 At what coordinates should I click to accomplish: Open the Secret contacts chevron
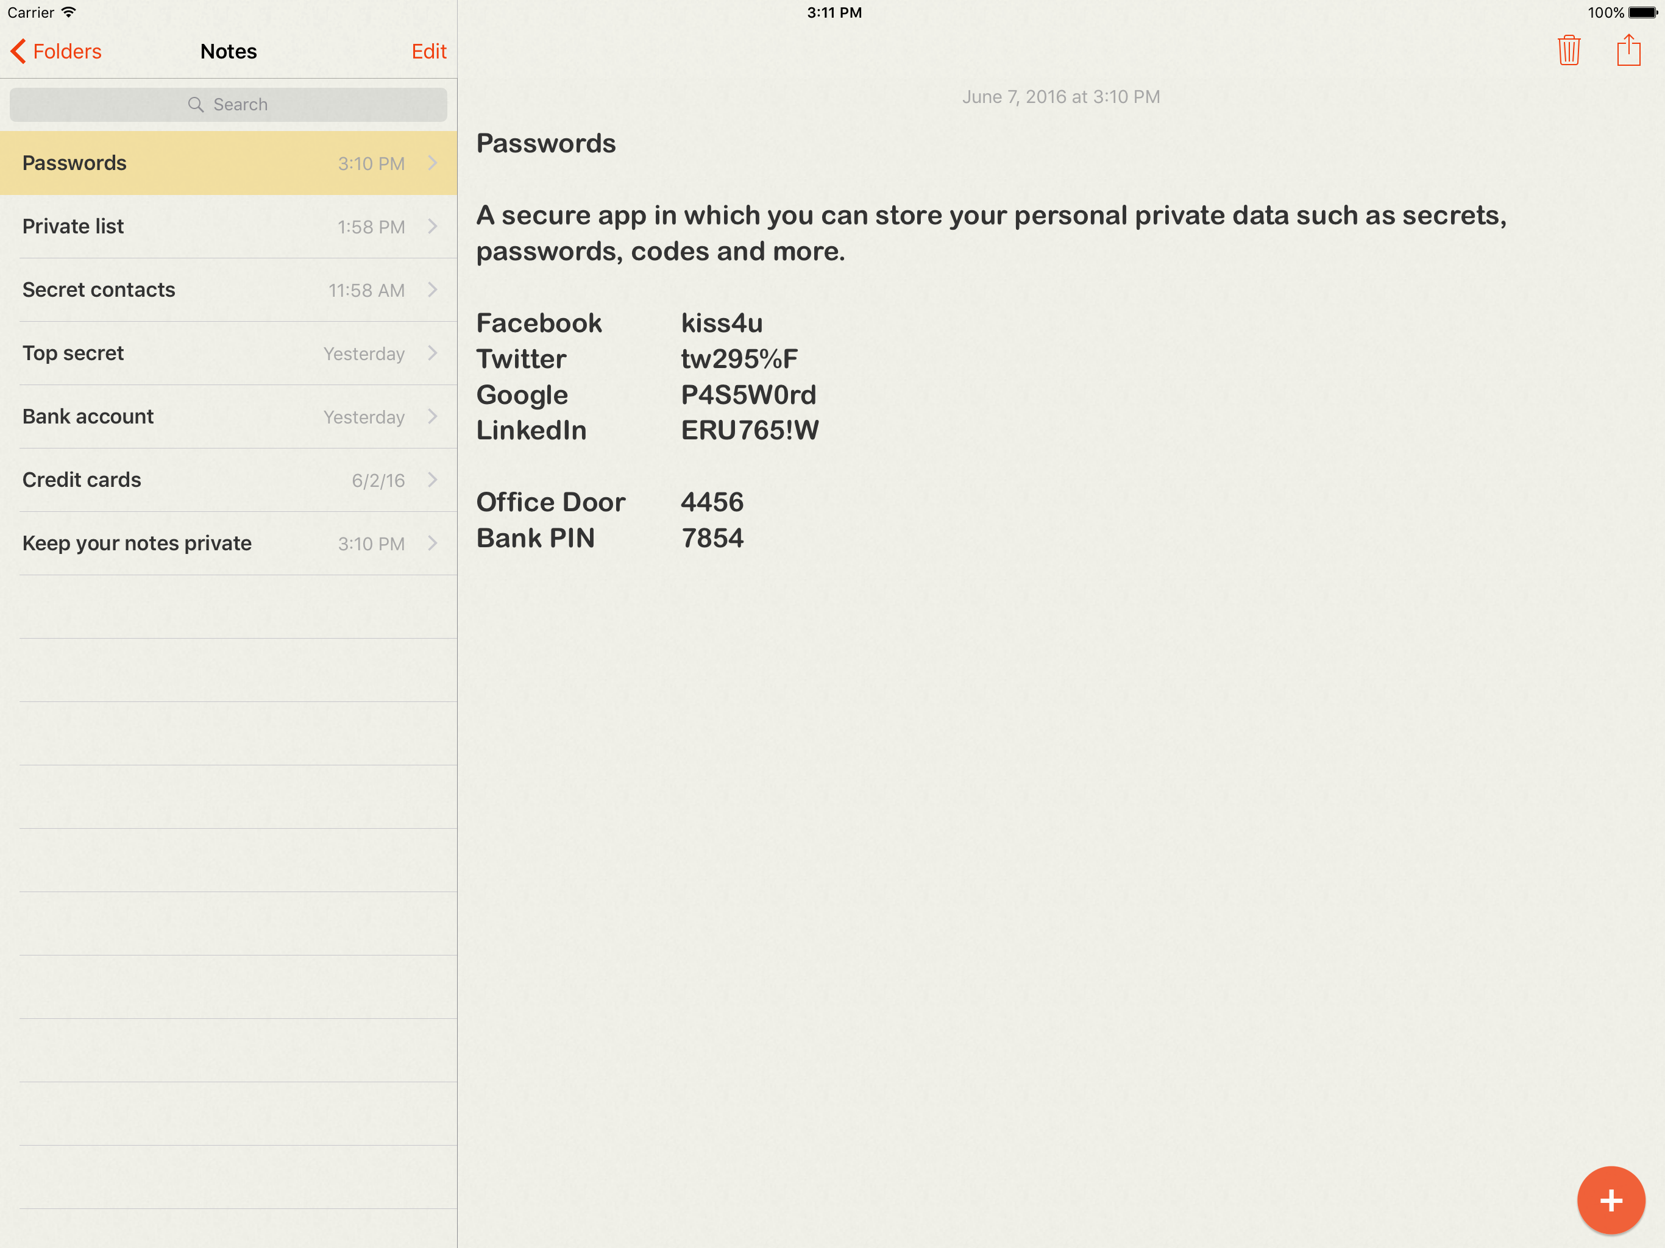coord(433,290)
